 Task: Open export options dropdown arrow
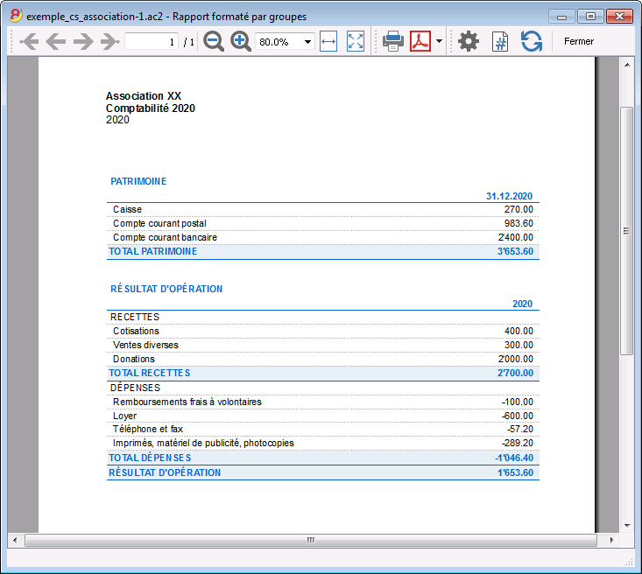pos(439,41)
